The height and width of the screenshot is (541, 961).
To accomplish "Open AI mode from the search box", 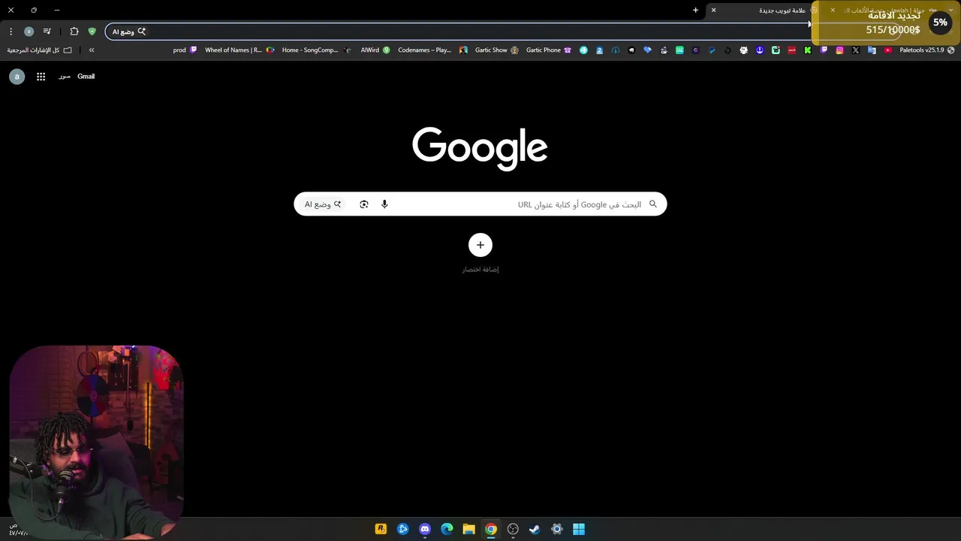I will click(x=323, y=204).
